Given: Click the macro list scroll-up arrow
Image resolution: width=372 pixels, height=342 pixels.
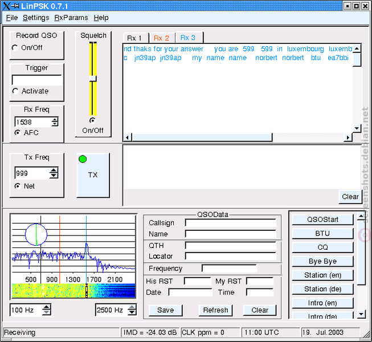Looking at the screenshot, I should 361,216.
